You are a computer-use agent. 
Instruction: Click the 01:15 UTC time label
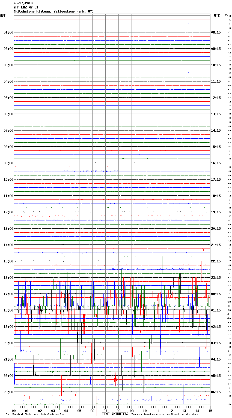pos(216,310)
